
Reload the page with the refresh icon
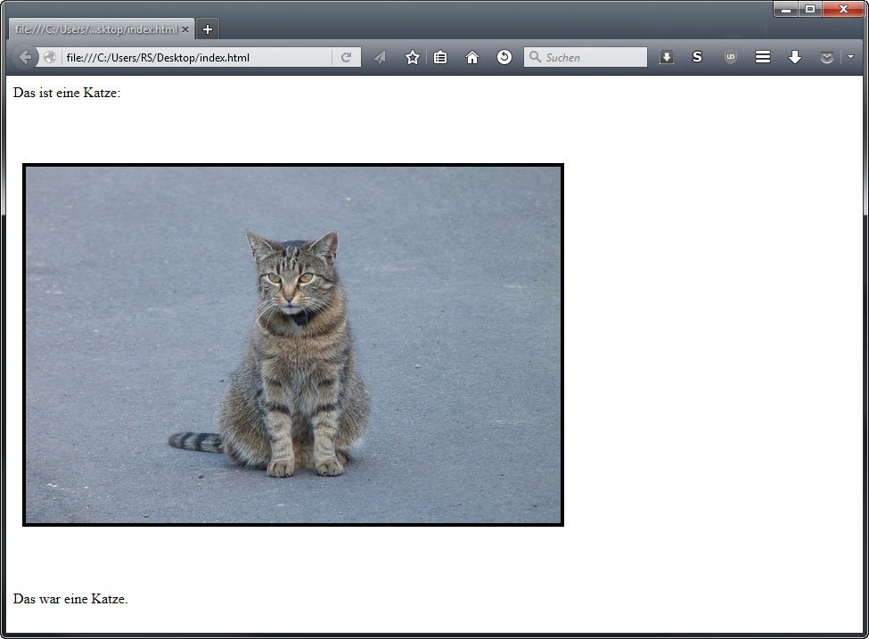click(x=346, y=57)
